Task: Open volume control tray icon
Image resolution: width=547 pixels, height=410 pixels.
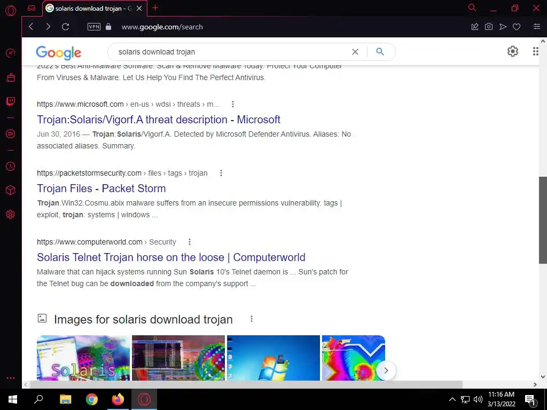Action: [478, 399]
